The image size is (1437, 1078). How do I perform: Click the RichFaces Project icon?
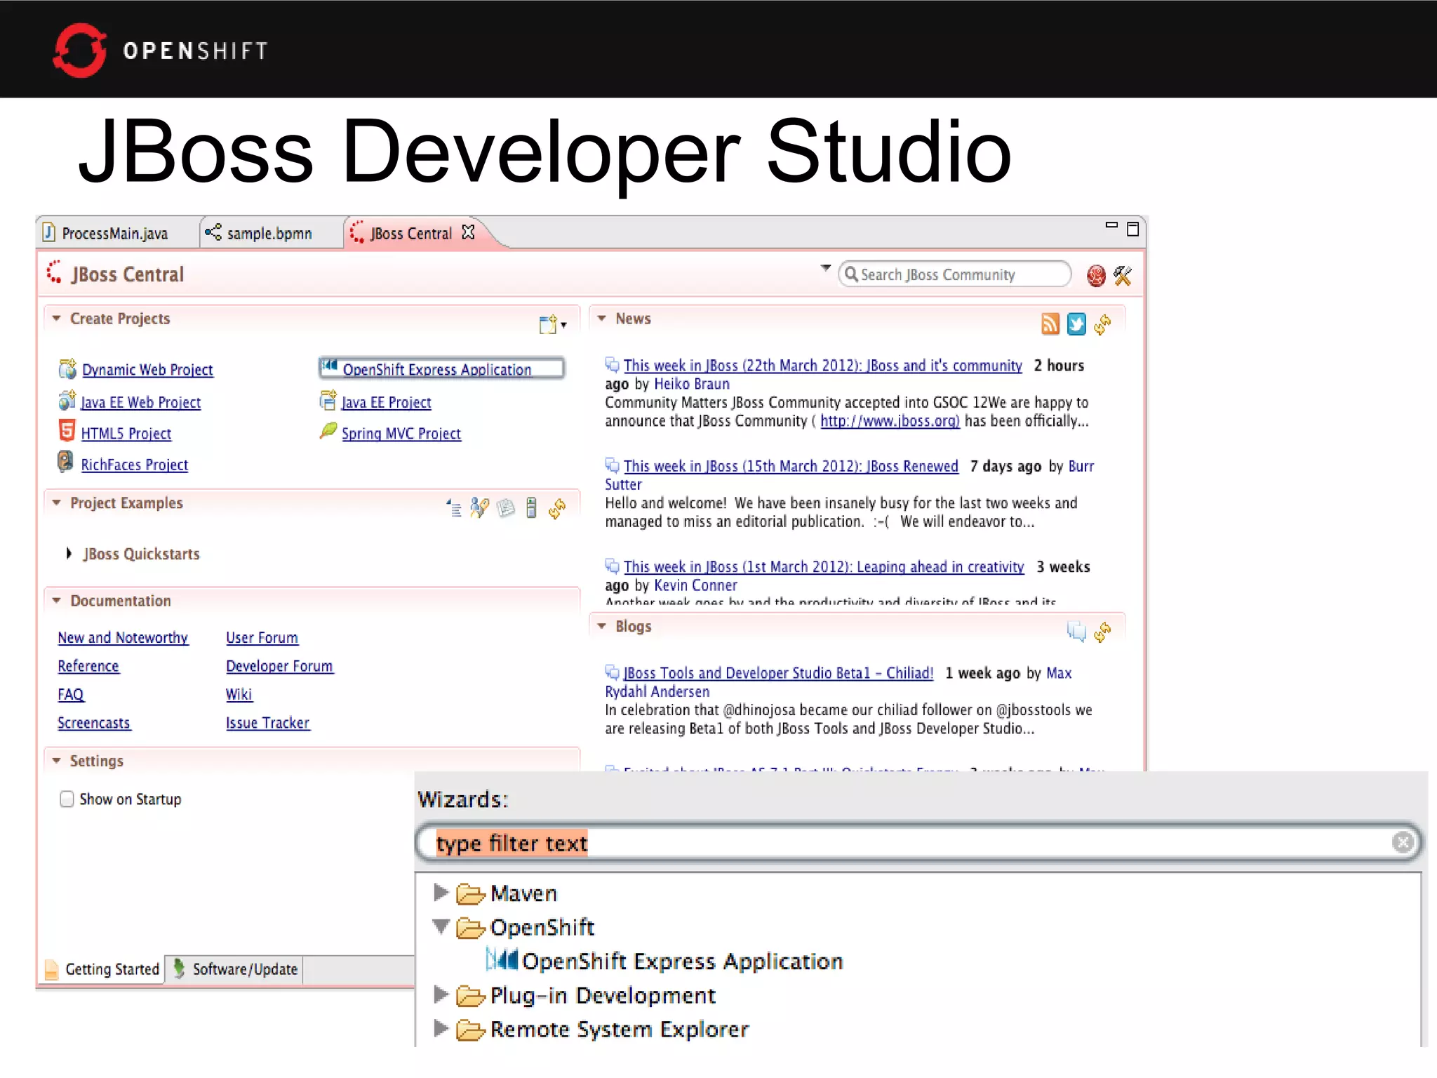point(65,462)
